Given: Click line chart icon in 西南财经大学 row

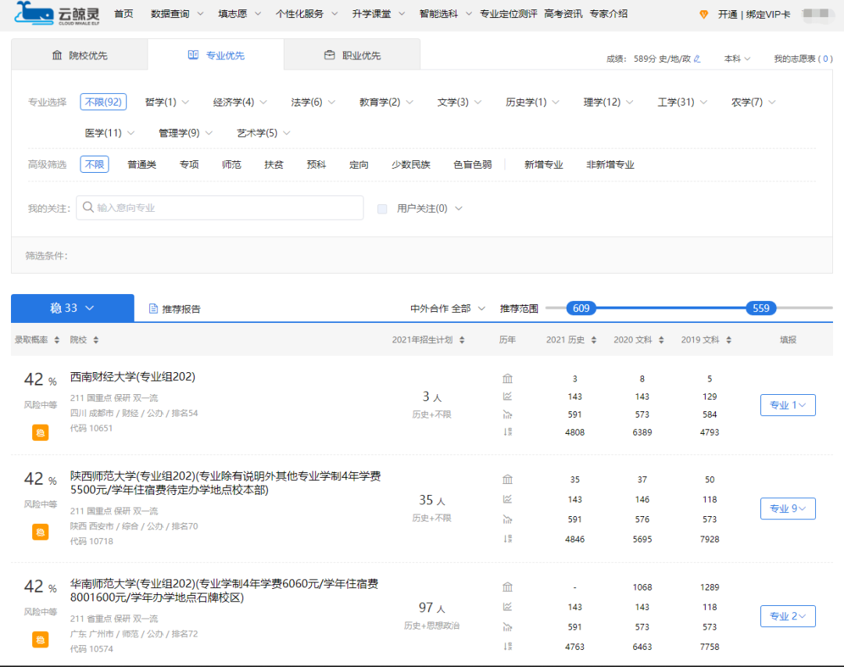Looking at the screenshot, I should click(508, 396).
